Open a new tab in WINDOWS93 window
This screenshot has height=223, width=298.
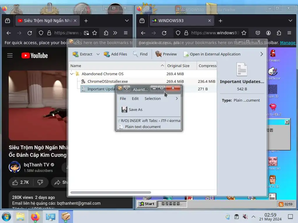point(221,21)
